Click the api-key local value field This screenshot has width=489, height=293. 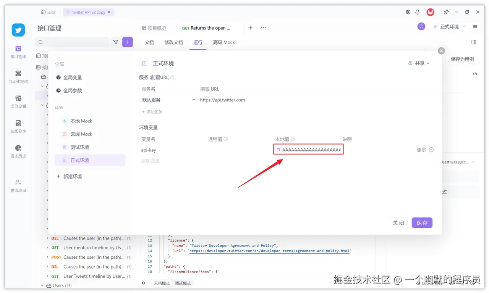(309, 150)
